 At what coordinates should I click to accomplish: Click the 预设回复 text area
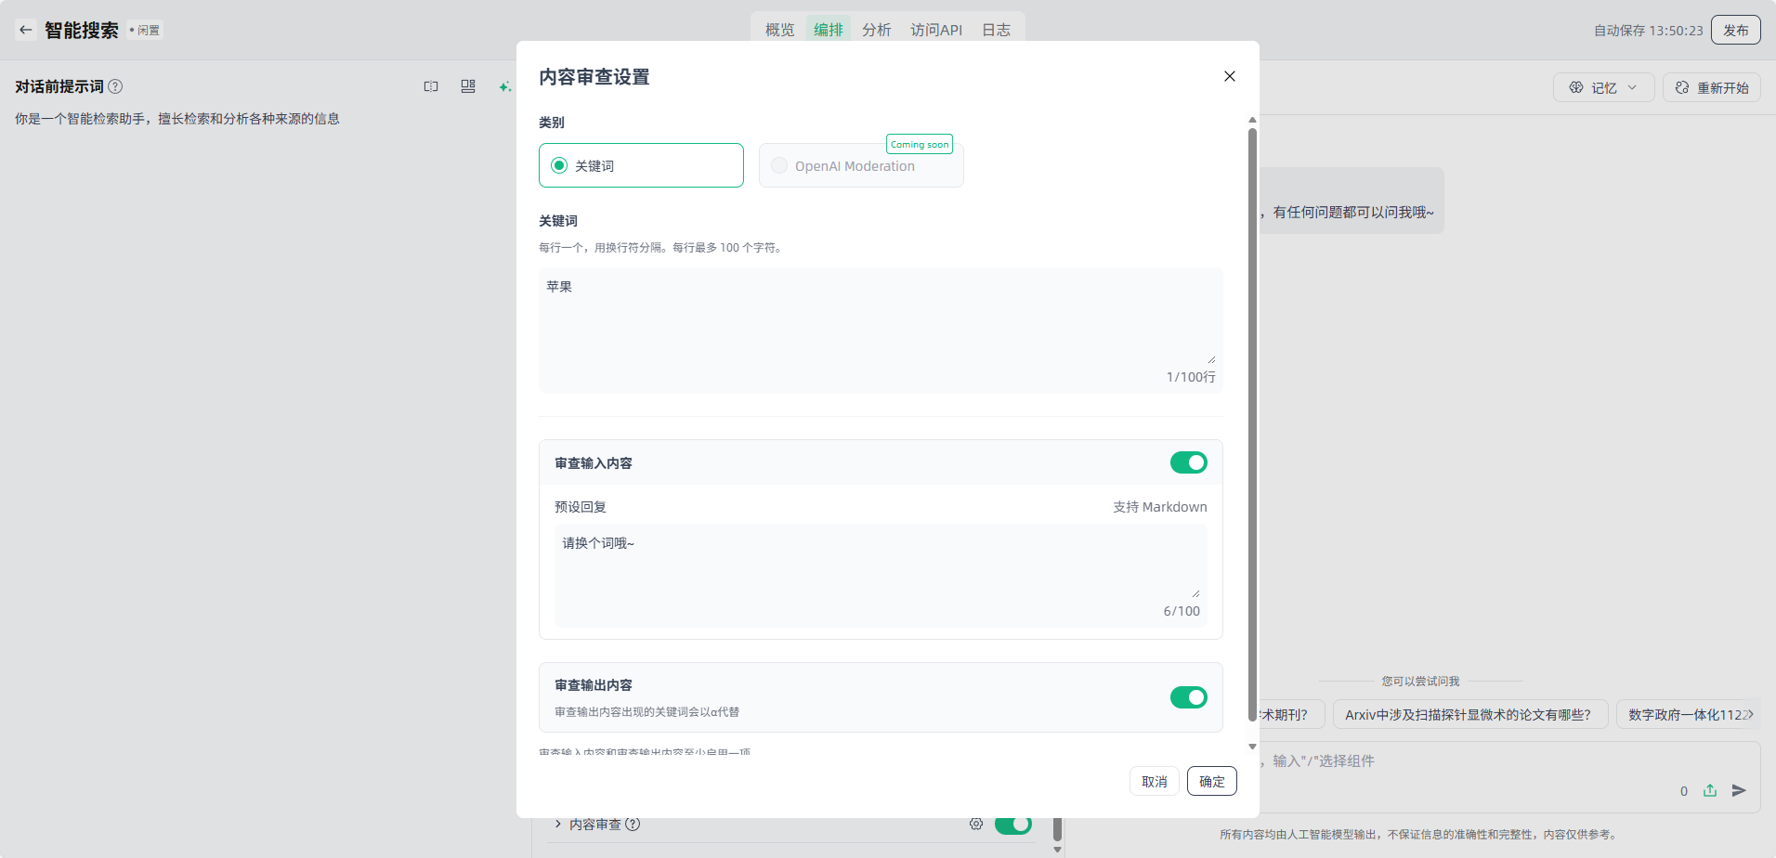click(x=880, y=566)
